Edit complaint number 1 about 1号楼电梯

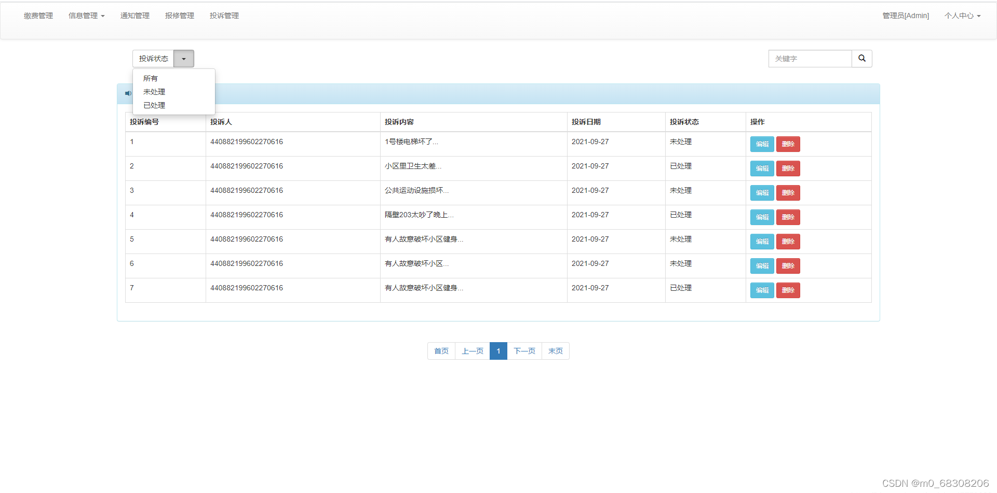coord(762,144)
